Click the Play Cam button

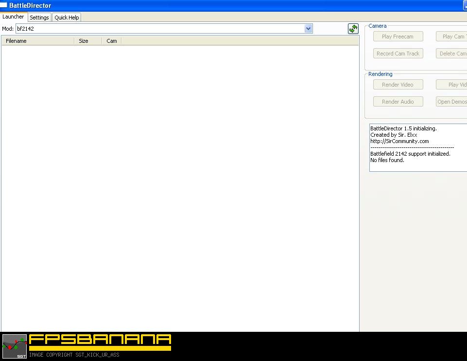point(451,36)
